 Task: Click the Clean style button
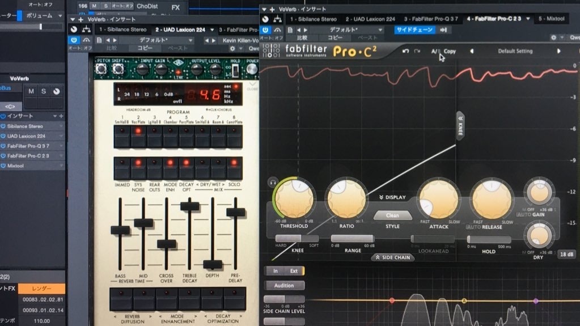coord(392,215)
